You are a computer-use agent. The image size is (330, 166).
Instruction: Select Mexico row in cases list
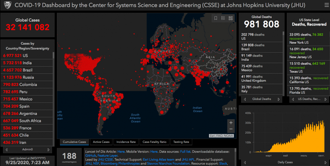coord(27,99)
